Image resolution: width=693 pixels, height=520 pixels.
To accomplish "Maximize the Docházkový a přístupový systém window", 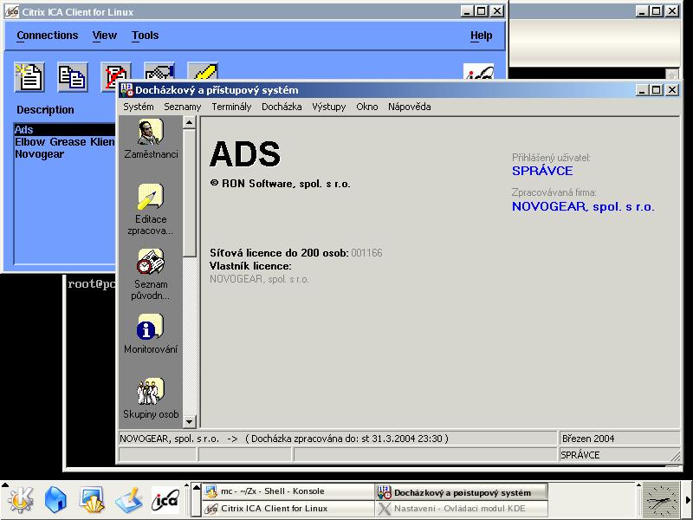I will (657, 90).
